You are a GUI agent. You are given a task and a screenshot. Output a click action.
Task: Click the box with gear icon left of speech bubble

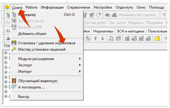92,15
